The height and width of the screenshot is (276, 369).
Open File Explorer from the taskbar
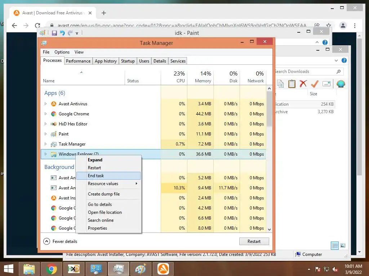click(x=29, y=269)
